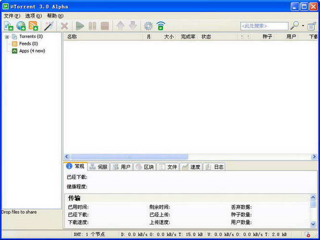
Task: Click the network status icon in status bar
Action: (x=307, y=235)
